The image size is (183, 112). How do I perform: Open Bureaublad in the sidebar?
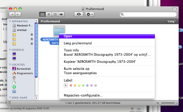point(21,69)
